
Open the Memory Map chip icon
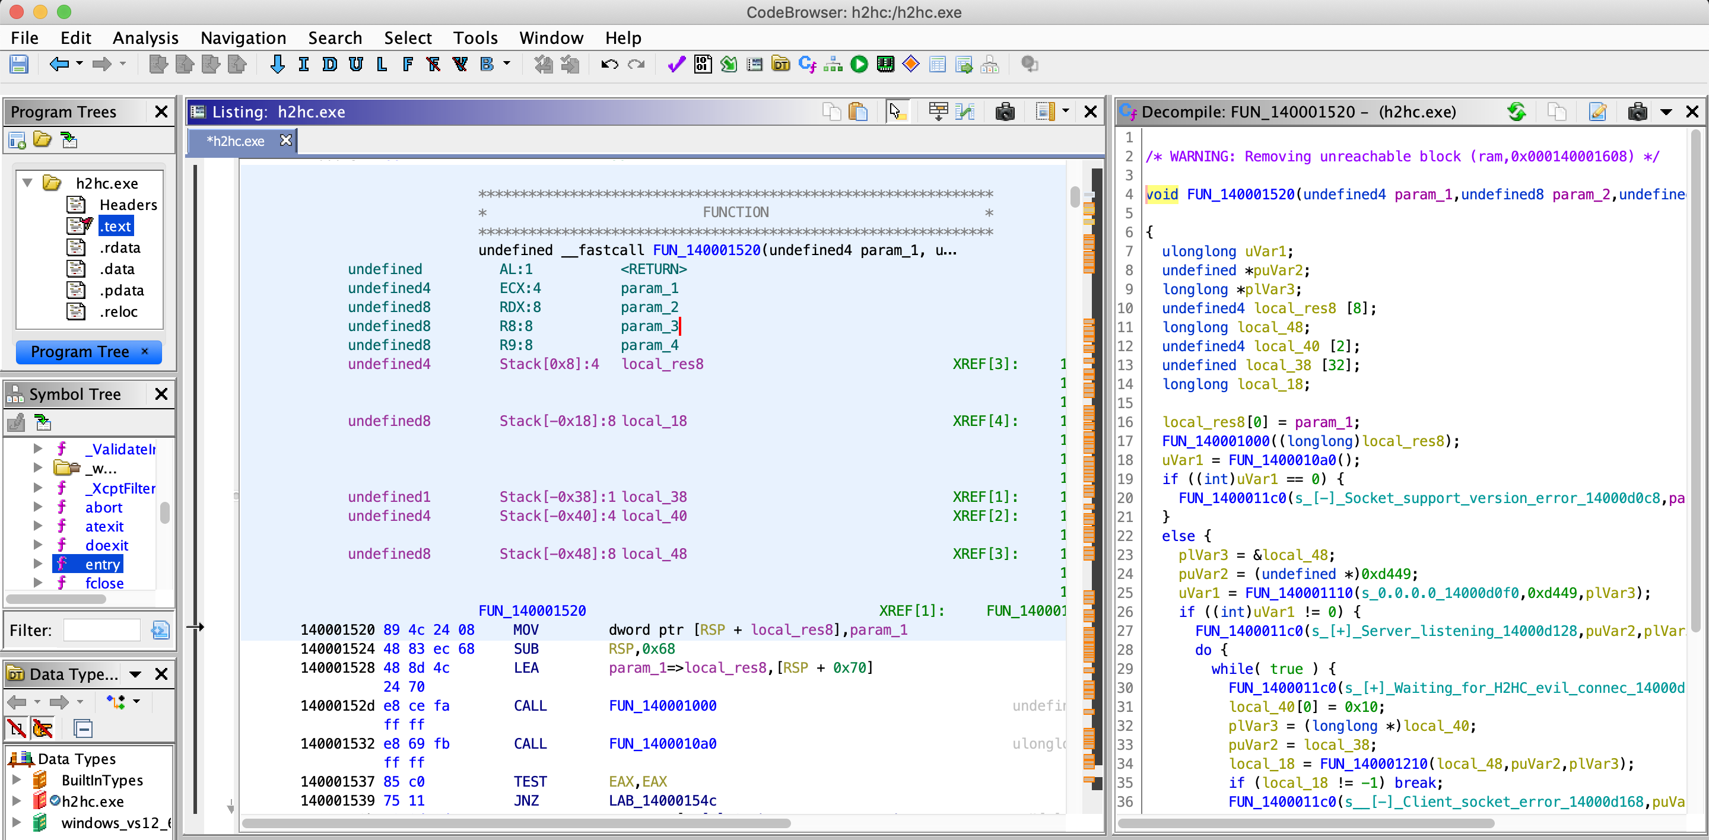coord(885,64)
